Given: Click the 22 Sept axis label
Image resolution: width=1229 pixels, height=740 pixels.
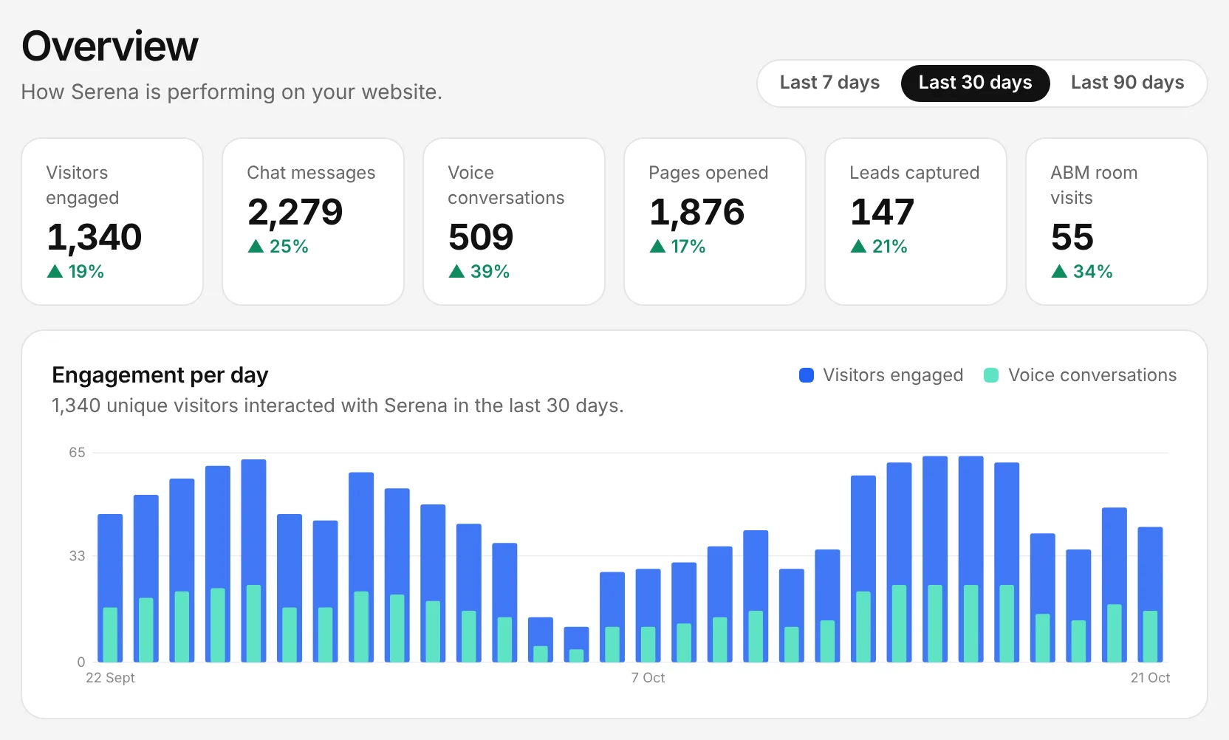Looking at the screenshot, I should click(x=110, y=678).
